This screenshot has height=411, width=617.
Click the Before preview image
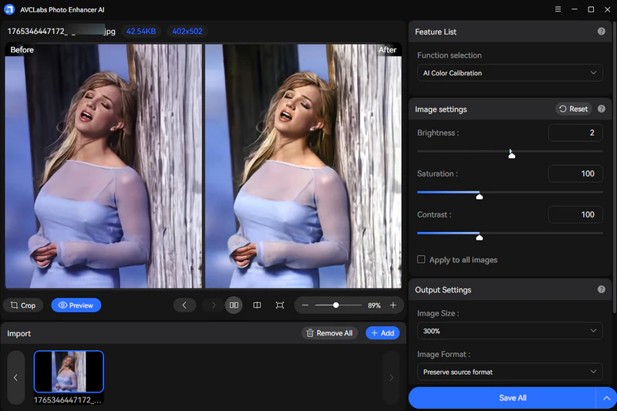[x=103, y=166]
